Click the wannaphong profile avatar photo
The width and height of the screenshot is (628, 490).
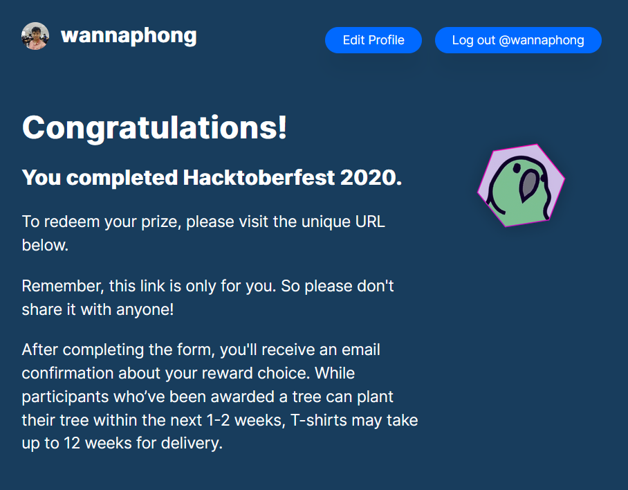[x=35, y=36]
